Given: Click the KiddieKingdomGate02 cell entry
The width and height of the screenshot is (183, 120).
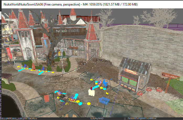Looking at the screenshot, I should click(x=142, y=118).
